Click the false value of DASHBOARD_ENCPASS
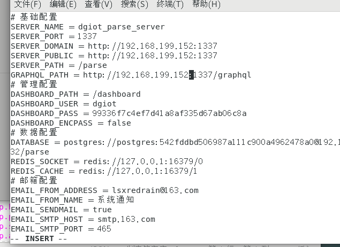 point(119,123)
